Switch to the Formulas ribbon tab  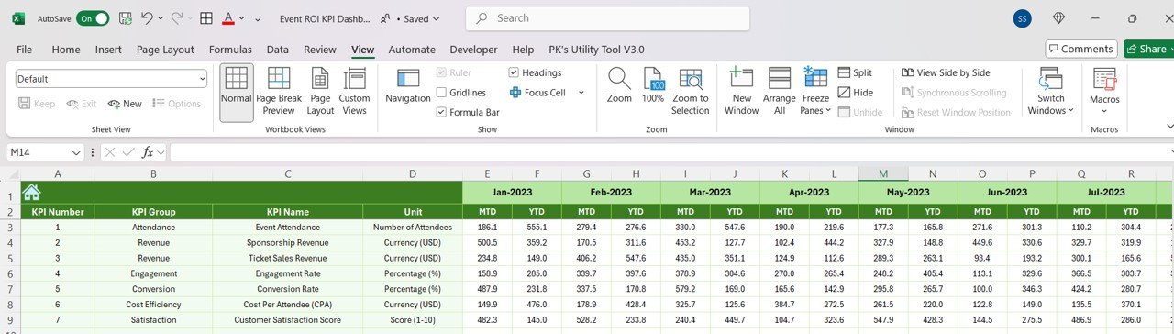[230, 50]
